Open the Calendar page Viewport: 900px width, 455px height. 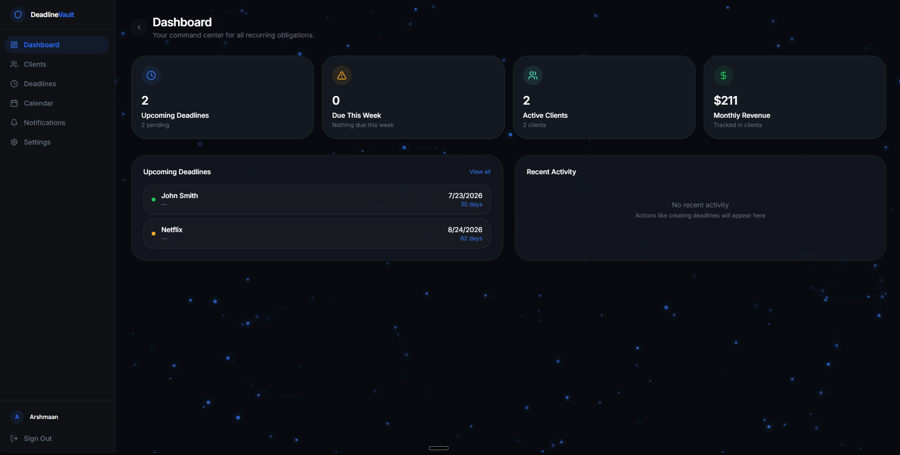click(x=57, y=103)
